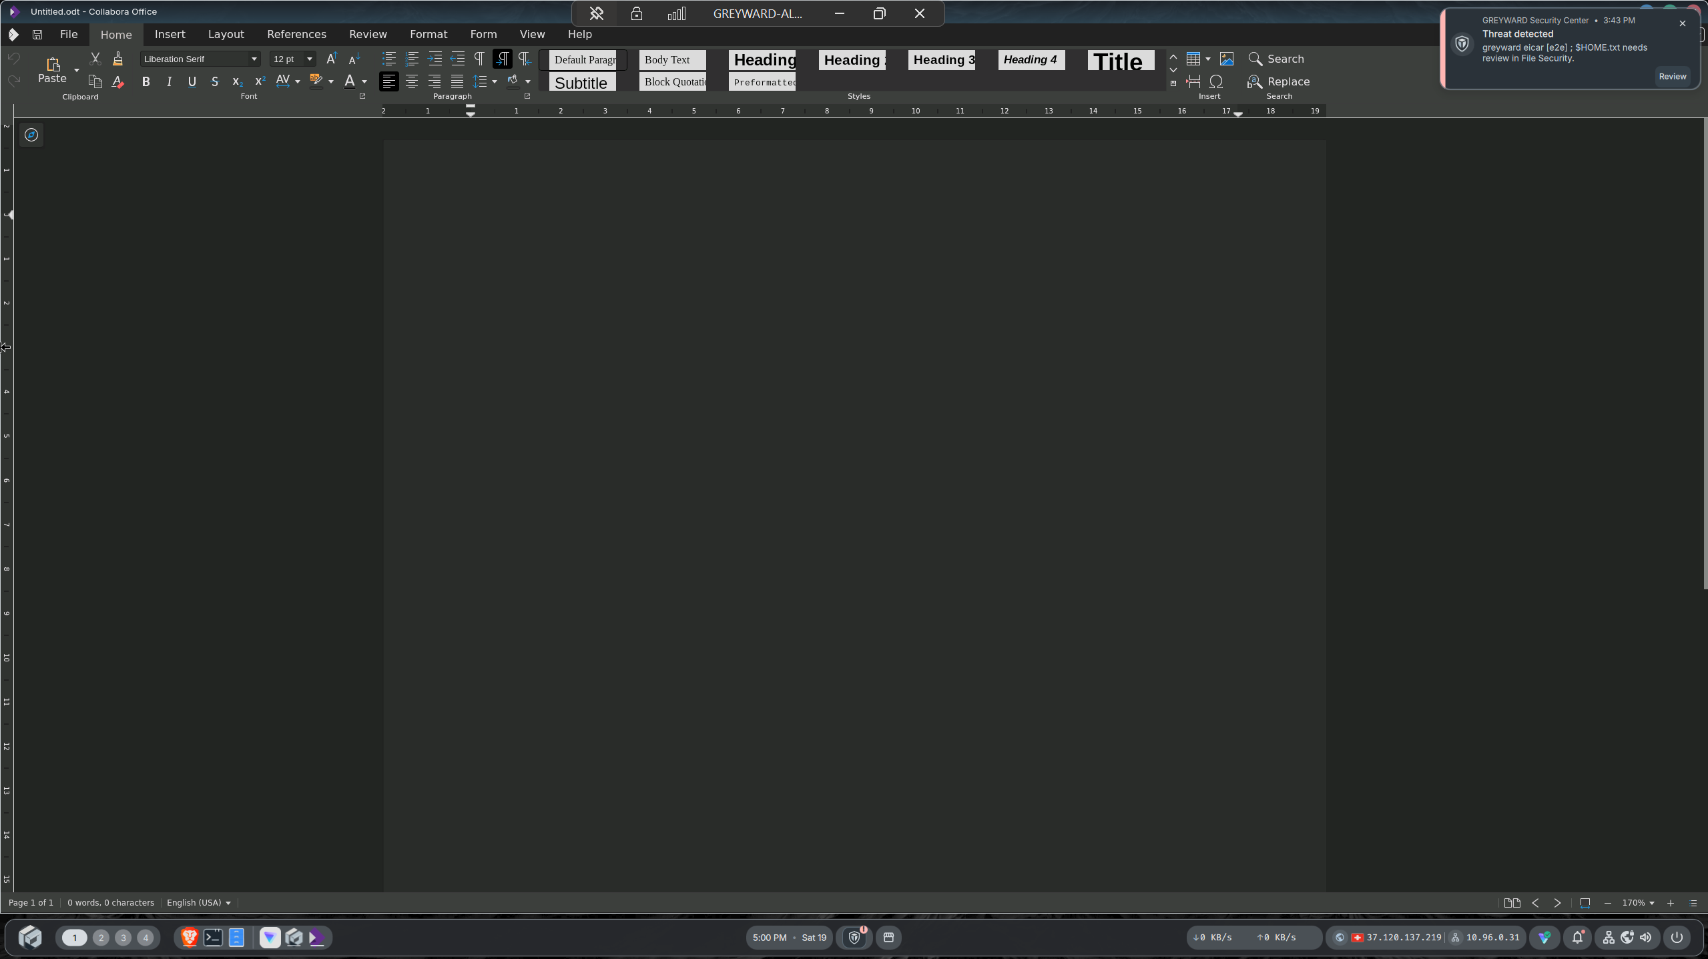This screenshot has width=1708, height=959.
Task: Click the Search magnifier button
Action: pos(1276,59)
